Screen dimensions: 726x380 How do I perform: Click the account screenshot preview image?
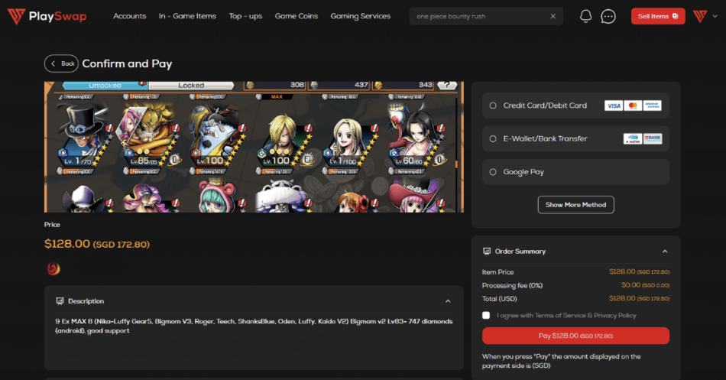(254, 147)
